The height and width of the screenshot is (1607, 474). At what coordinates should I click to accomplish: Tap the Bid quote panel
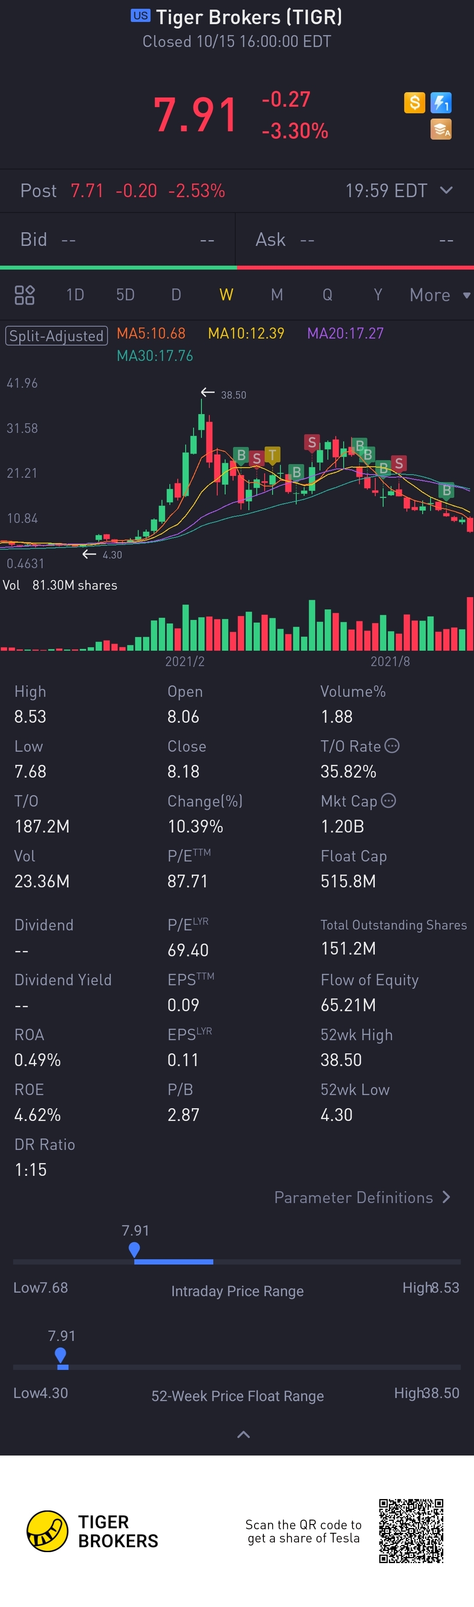[x=117, y=240]
